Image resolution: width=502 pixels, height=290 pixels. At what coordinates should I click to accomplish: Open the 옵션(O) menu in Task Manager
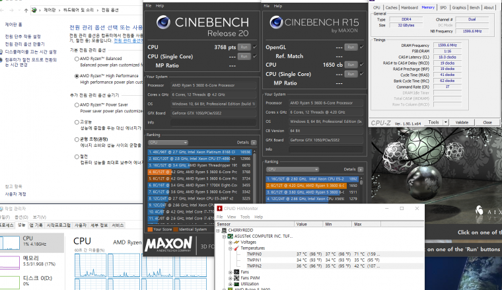21,217
